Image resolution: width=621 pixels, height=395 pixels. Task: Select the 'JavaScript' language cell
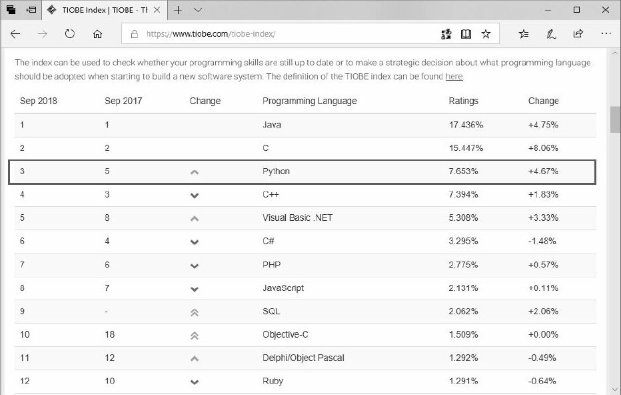point(283,288)
